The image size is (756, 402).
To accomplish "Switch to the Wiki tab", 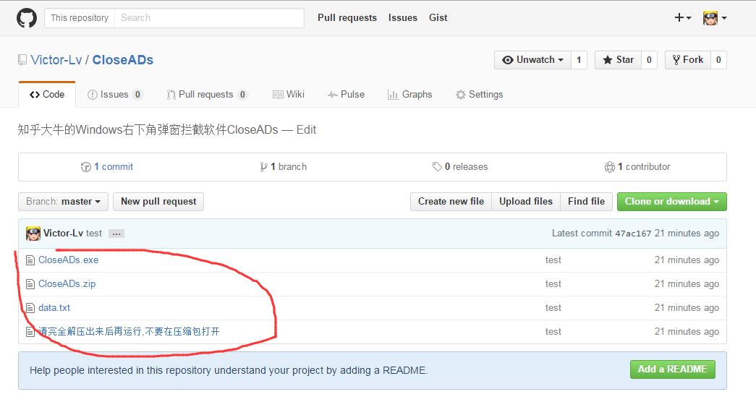I will (x=289, y=95).
